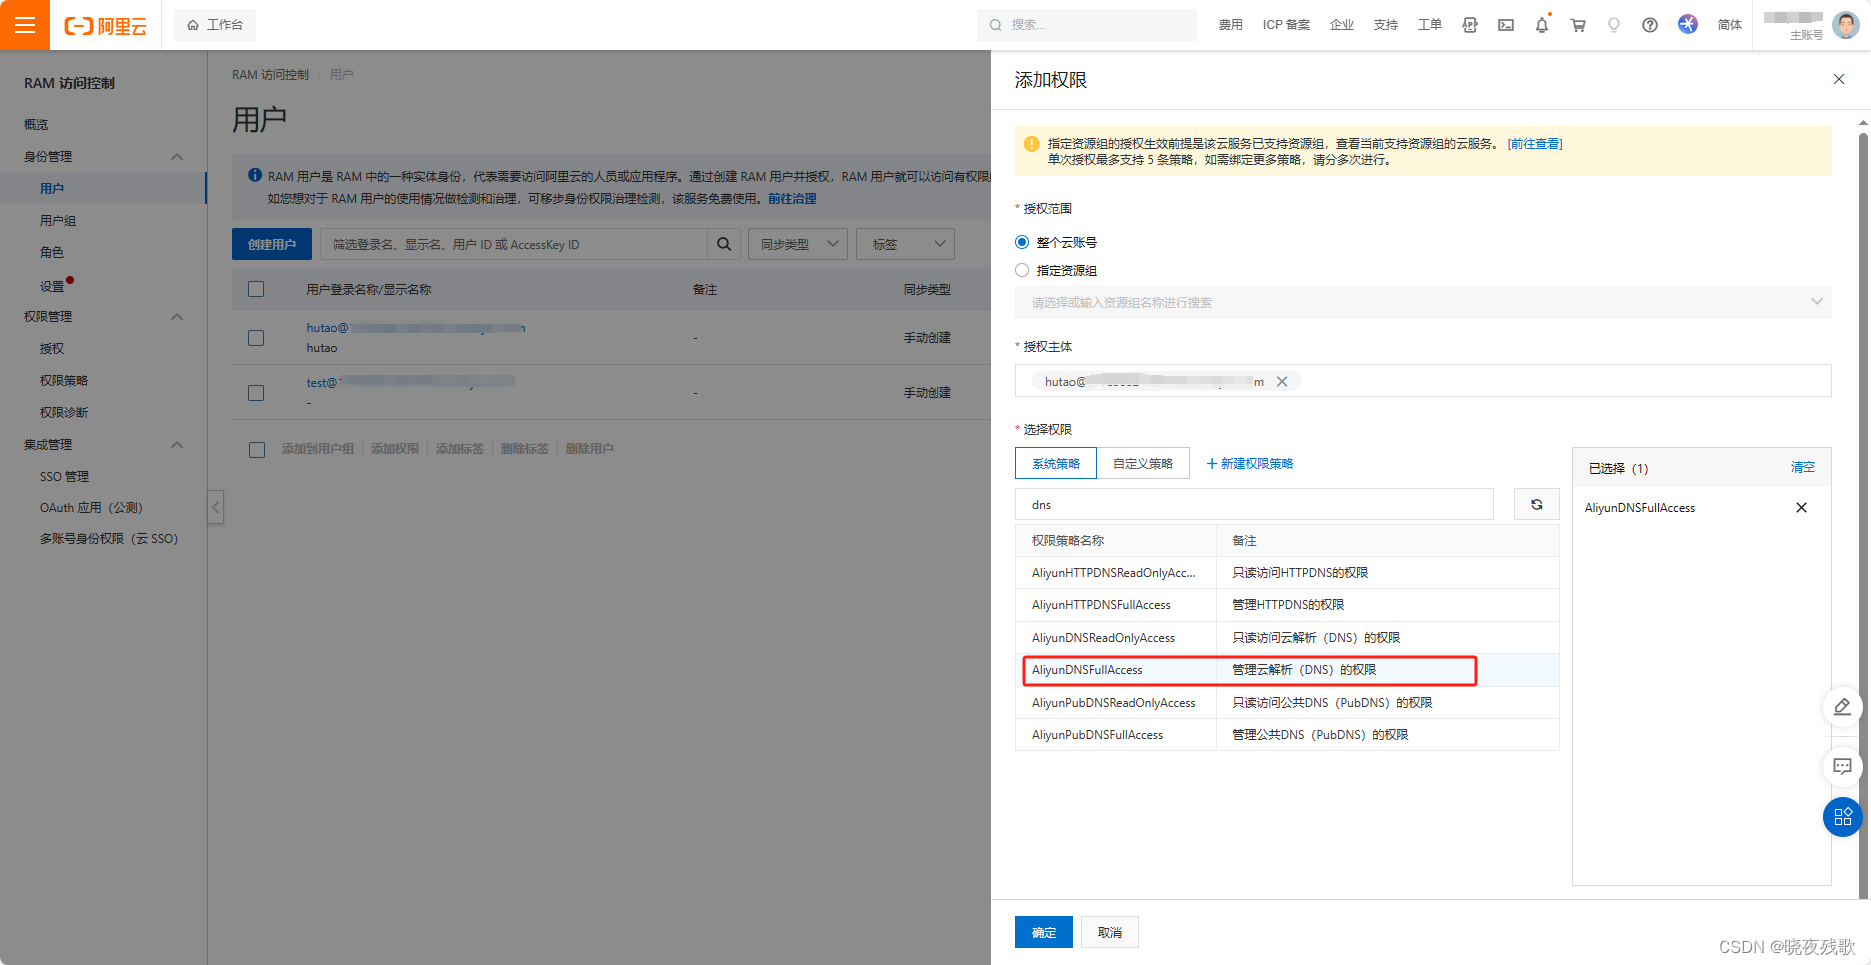Open 权限策略 in the sidebar
The width and height of the screenshot is (1871, 965).
[x=64, y=381]
